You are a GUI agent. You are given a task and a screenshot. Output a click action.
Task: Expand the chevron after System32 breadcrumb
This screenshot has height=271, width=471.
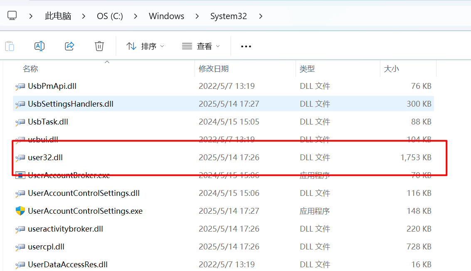(x=261, y=17)
